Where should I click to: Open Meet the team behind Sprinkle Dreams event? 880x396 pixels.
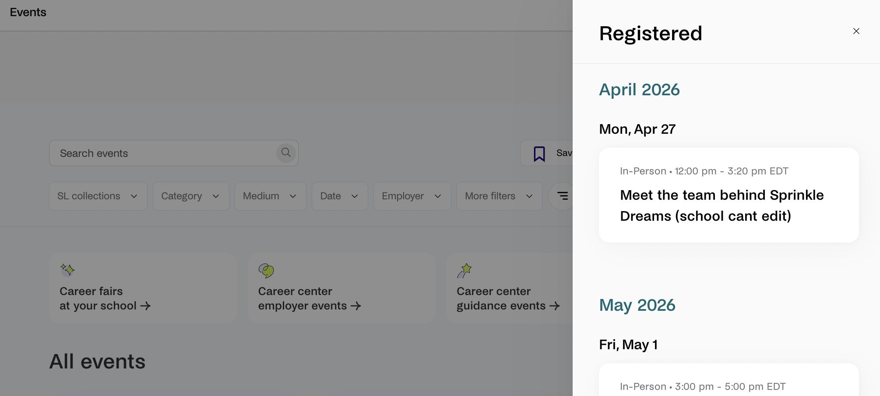pos(729,195)
